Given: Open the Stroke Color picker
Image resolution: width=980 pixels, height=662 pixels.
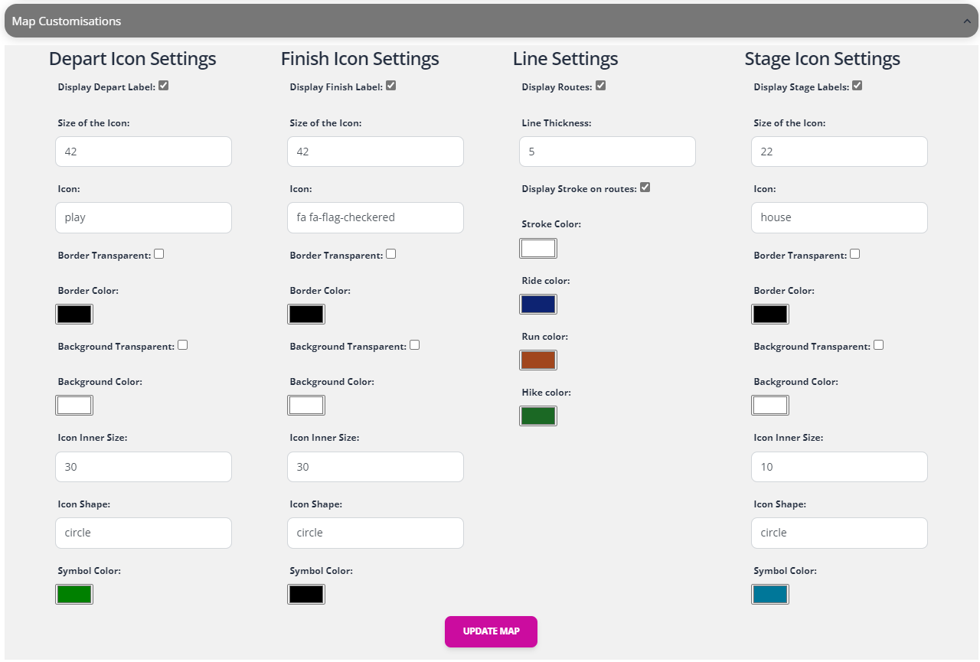Looking at the screenshot, I should [538, 248].
